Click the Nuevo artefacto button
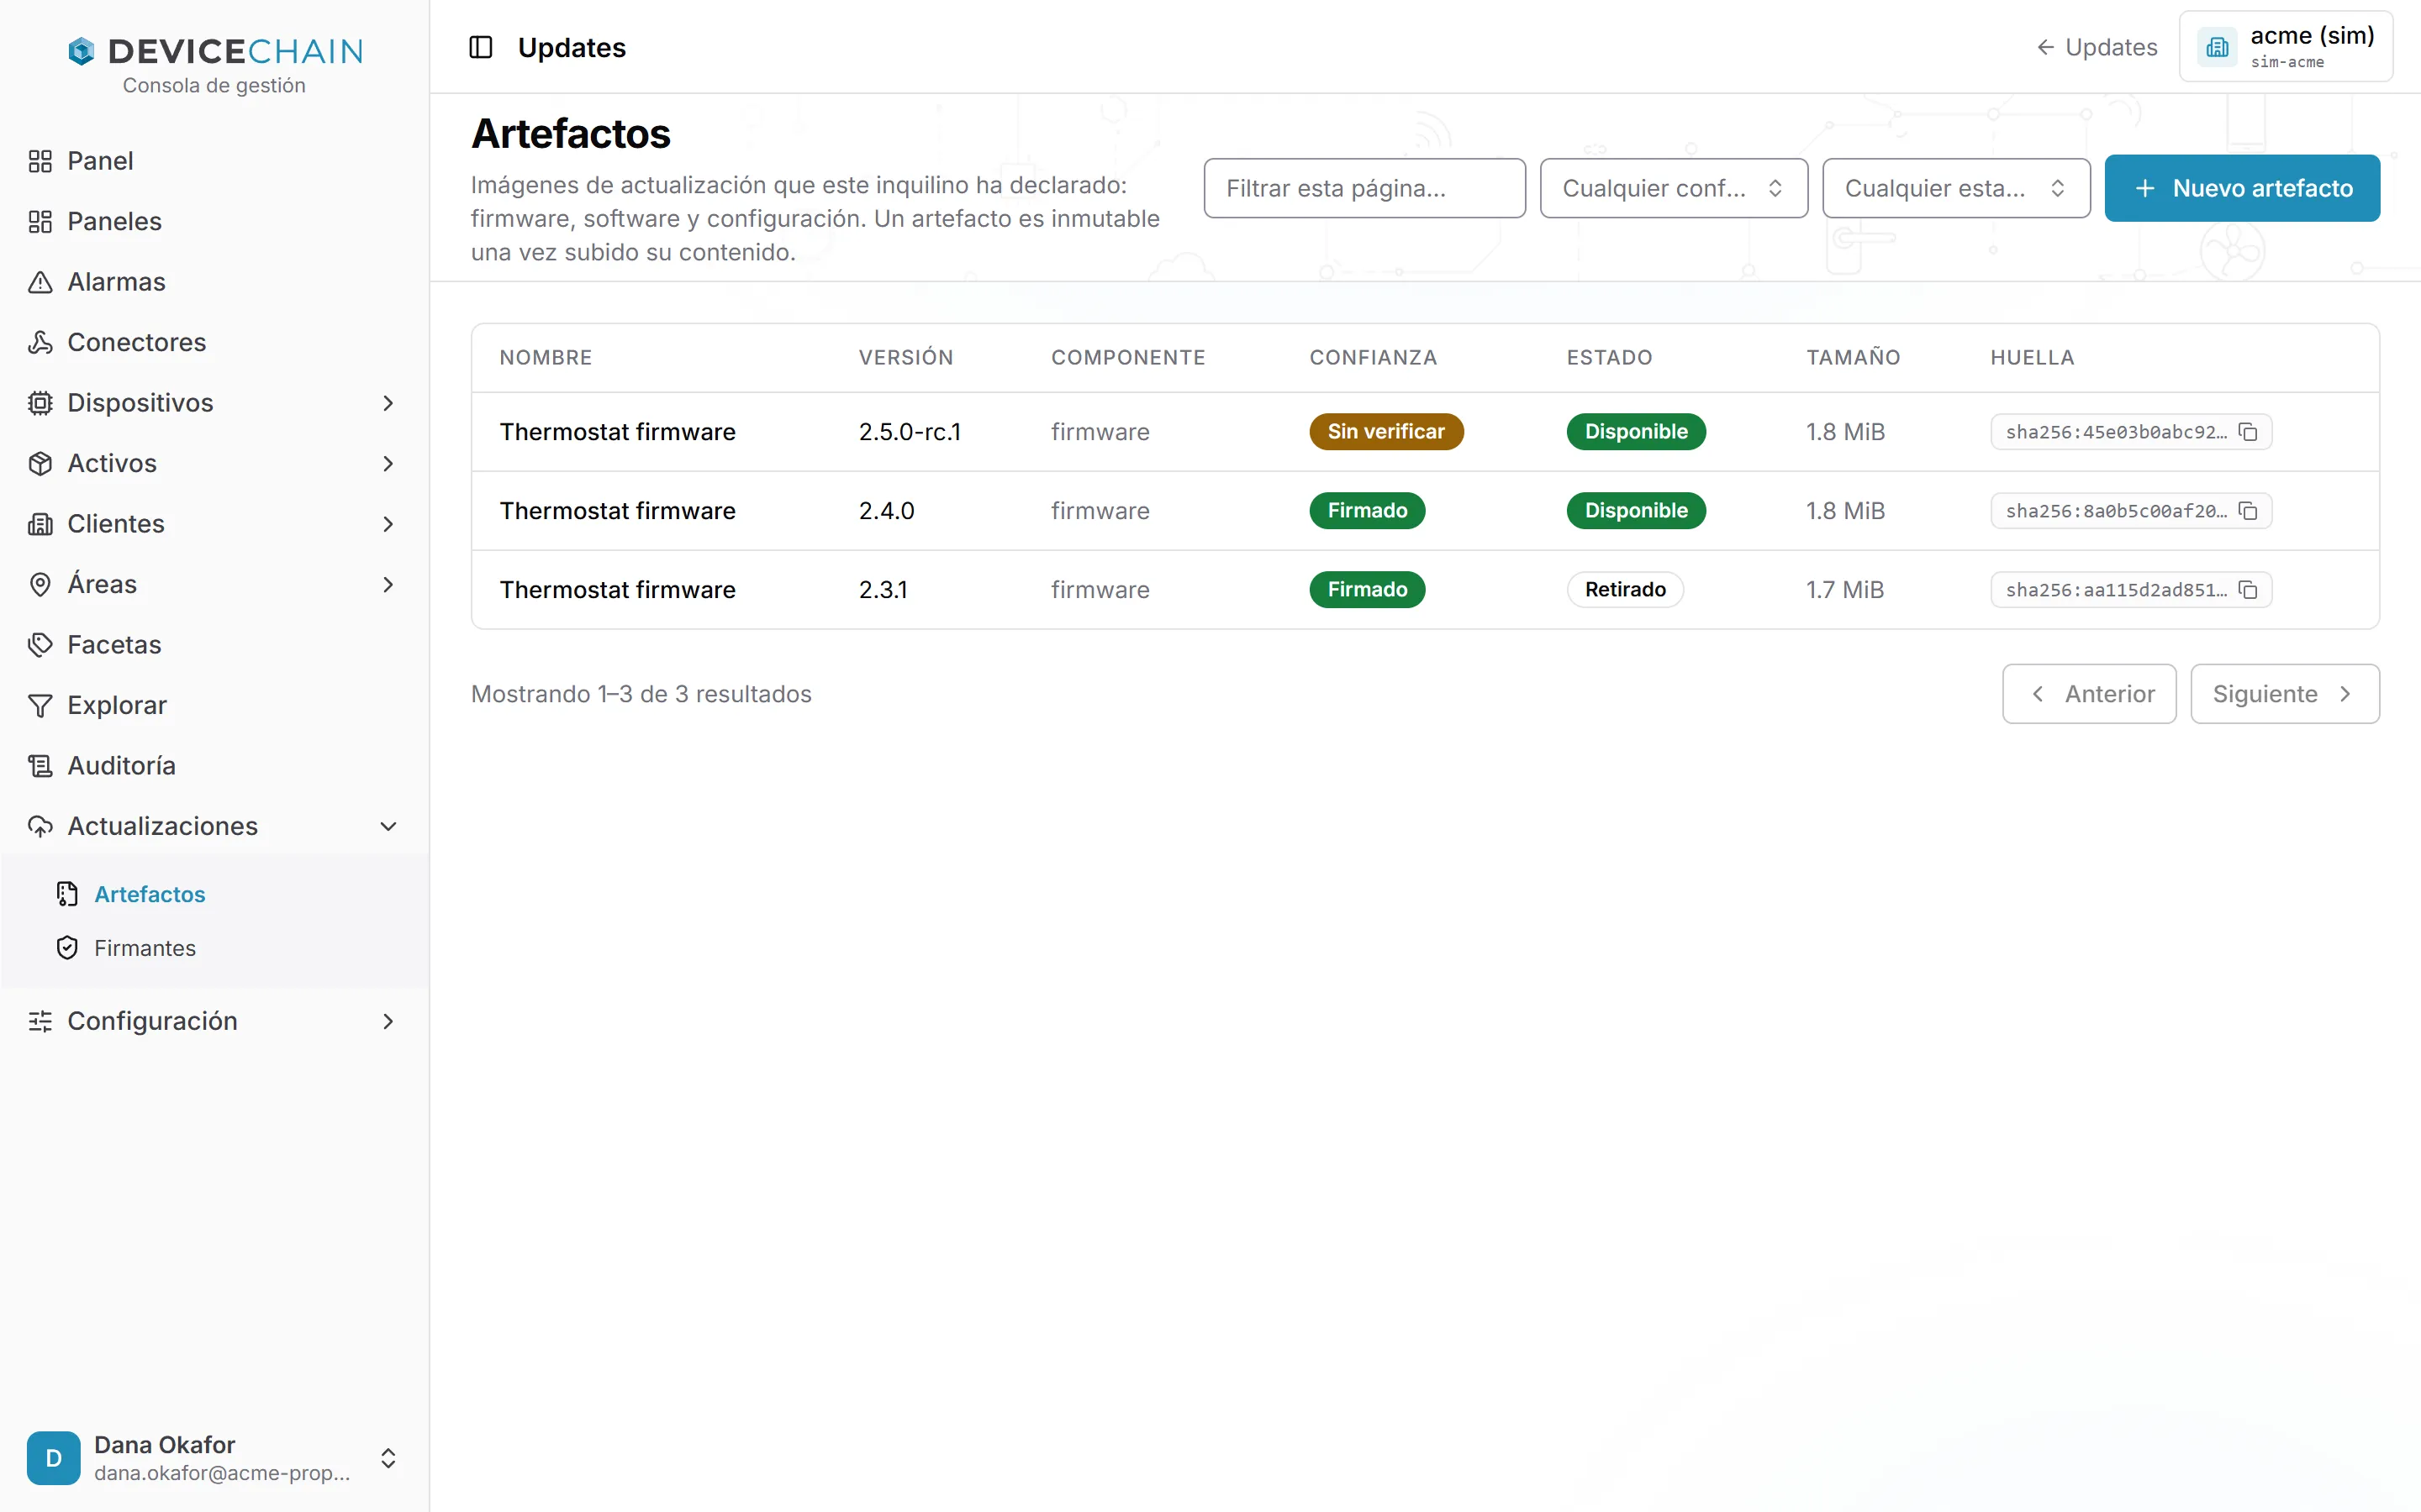This screenshot has height=1512, width=2421. click(2242, 188)
